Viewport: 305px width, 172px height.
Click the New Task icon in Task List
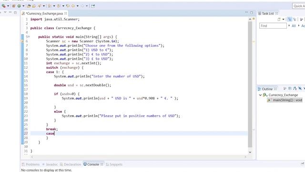click(x=279, y=19)
